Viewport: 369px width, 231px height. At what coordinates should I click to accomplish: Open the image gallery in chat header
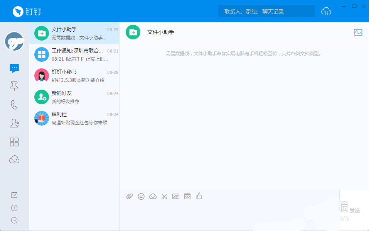click(358, 32)
